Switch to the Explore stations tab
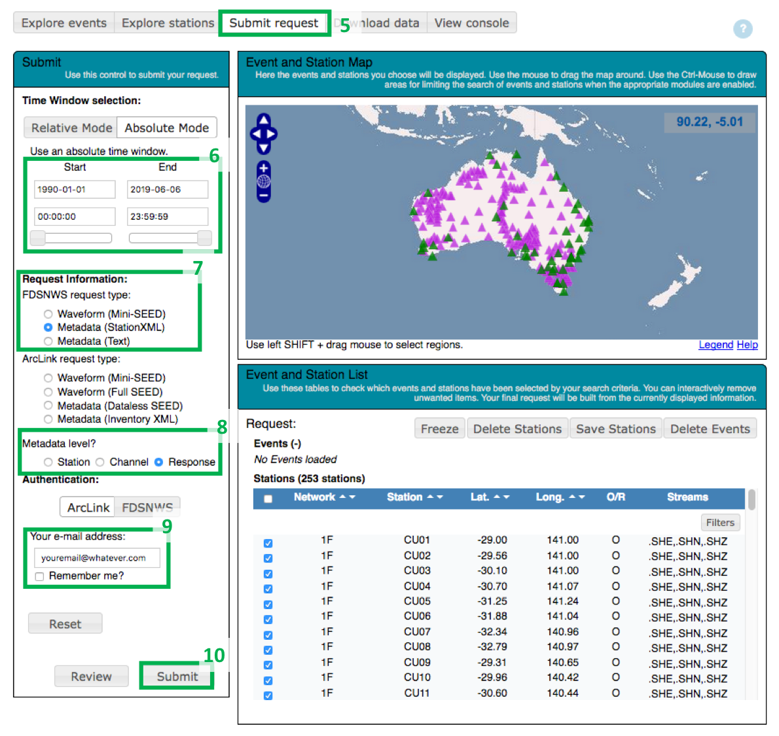 pyautogui.click(x=167, y=22)
